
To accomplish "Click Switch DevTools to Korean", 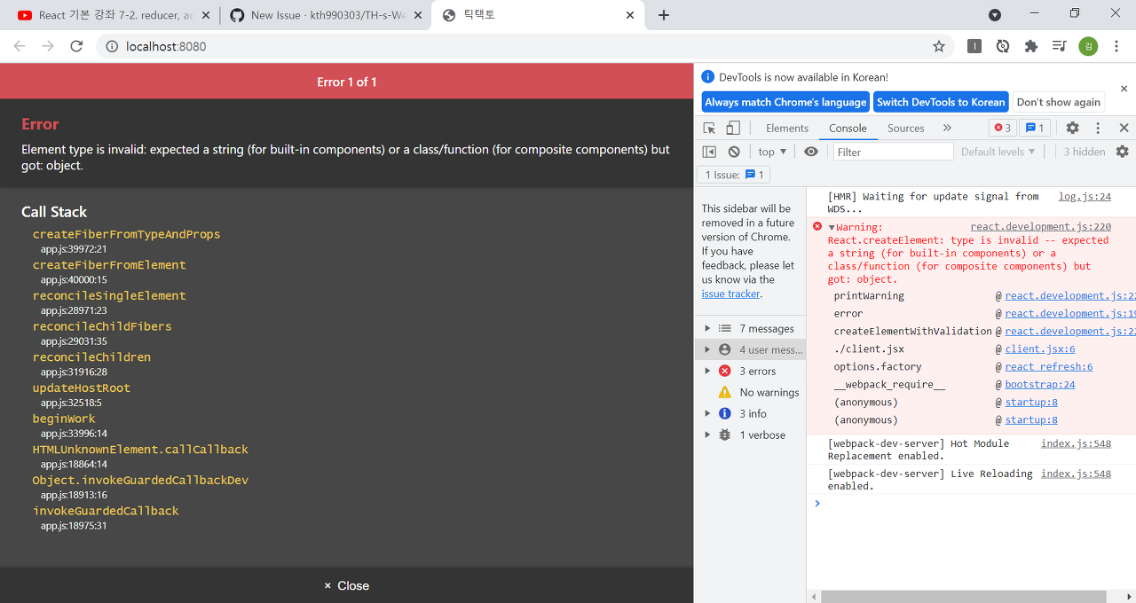I will click(941, 102).
